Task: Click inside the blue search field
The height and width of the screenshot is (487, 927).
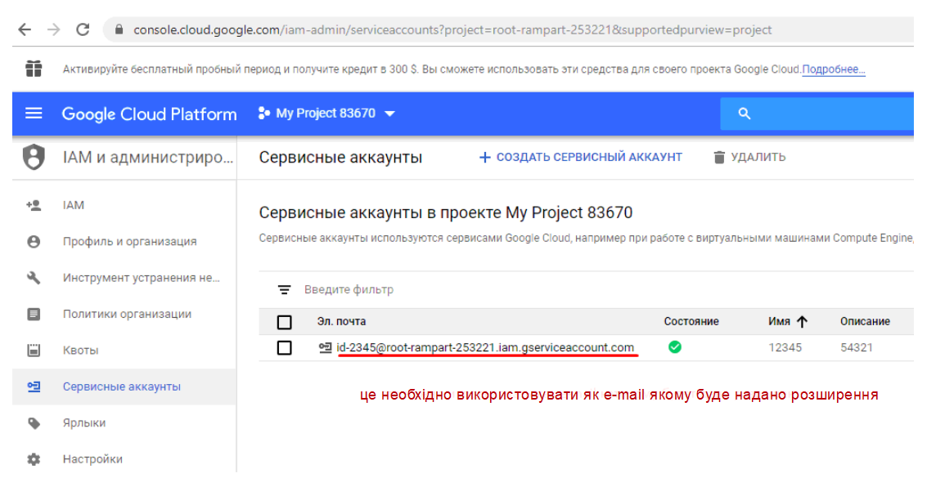Action: pos(817,114)
